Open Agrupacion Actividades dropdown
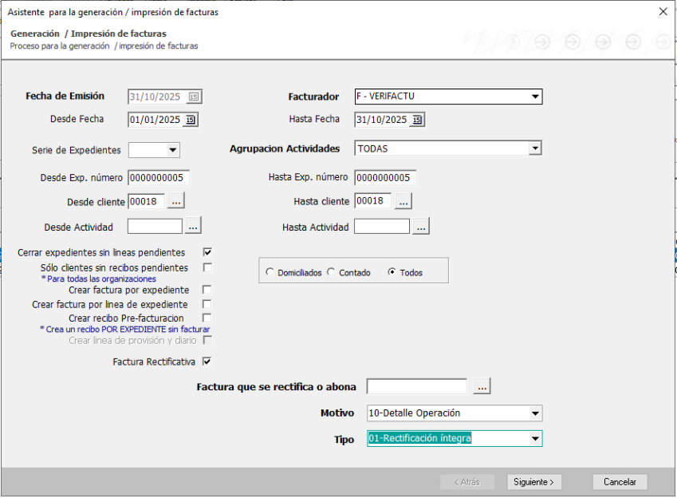Screen dimensions: 677x498 coord(535,148)
